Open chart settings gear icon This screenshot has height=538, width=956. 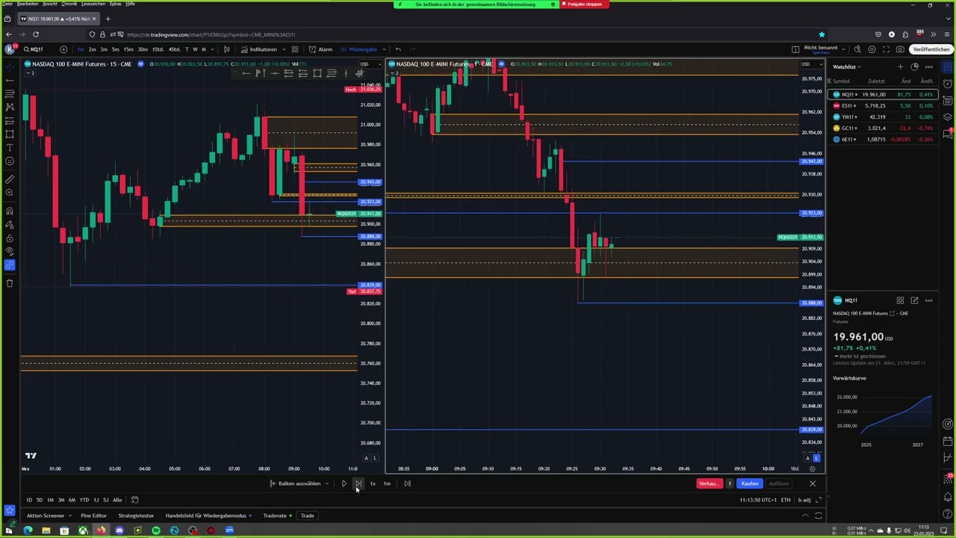click(872, 49)
